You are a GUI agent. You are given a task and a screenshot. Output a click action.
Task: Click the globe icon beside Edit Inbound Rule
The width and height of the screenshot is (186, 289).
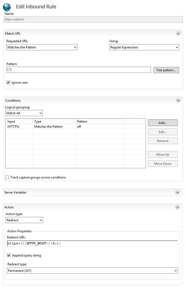[7, 7]
